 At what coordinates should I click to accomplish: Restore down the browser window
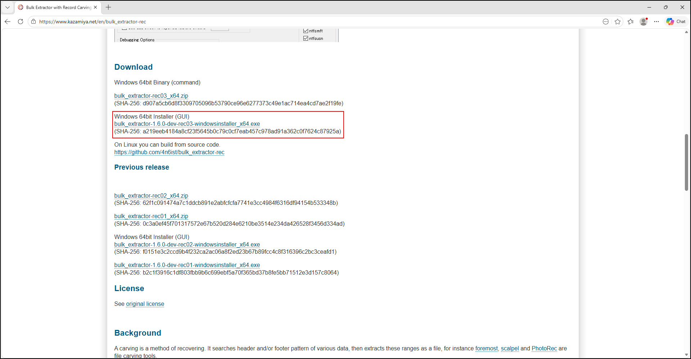666,7
